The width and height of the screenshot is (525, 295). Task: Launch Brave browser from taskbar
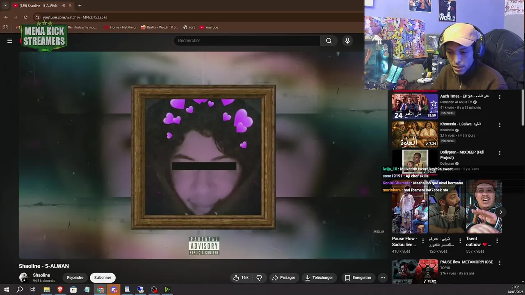tap(60, 290)
